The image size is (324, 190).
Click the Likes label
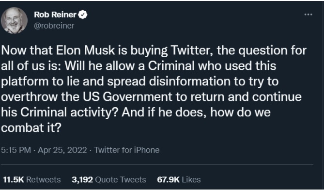coord(191,179)
